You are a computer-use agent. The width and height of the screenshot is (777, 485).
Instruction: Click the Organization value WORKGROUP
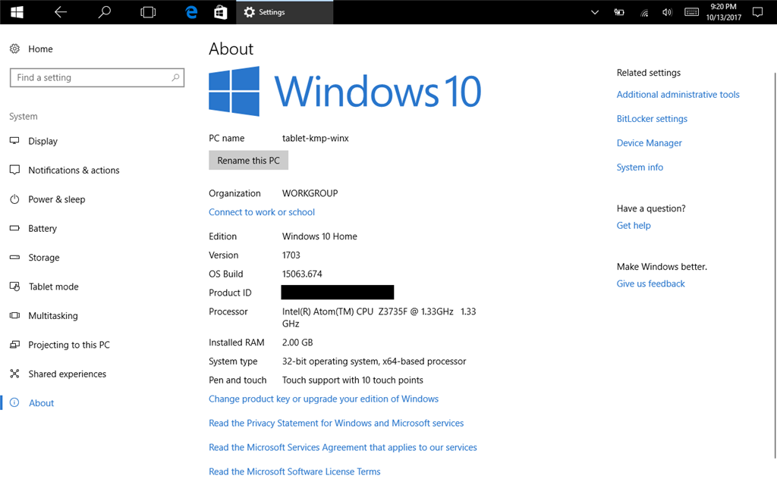pyautogui.click(x=310, y=193)
